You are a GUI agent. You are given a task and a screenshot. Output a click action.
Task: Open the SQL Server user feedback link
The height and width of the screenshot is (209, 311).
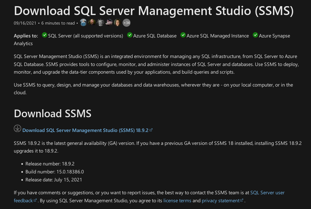(267, 193)
